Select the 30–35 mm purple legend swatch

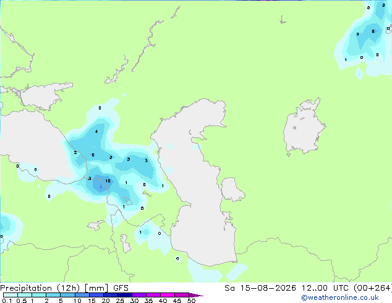(138, 295)
